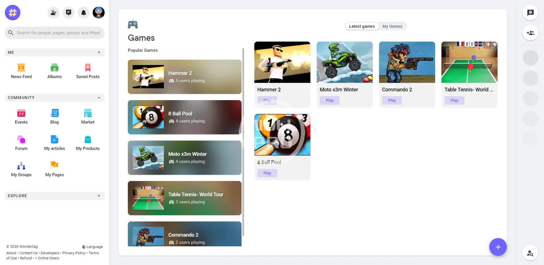This screenshot has height=265, width=544.
Task: Open the Privacy Policy link
Action: (74, 253)
